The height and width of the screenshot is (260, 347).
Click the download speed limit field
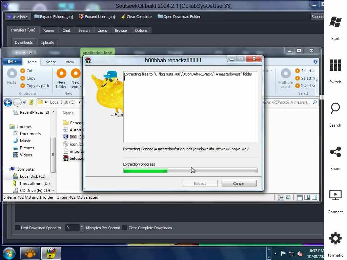pos(72,227)
